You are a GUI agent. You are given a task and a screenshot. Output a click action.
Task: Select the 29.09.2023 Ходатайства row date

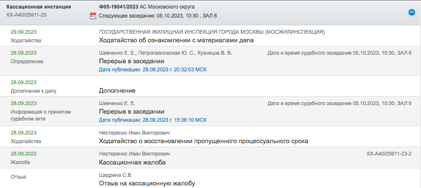coord(24,32)
